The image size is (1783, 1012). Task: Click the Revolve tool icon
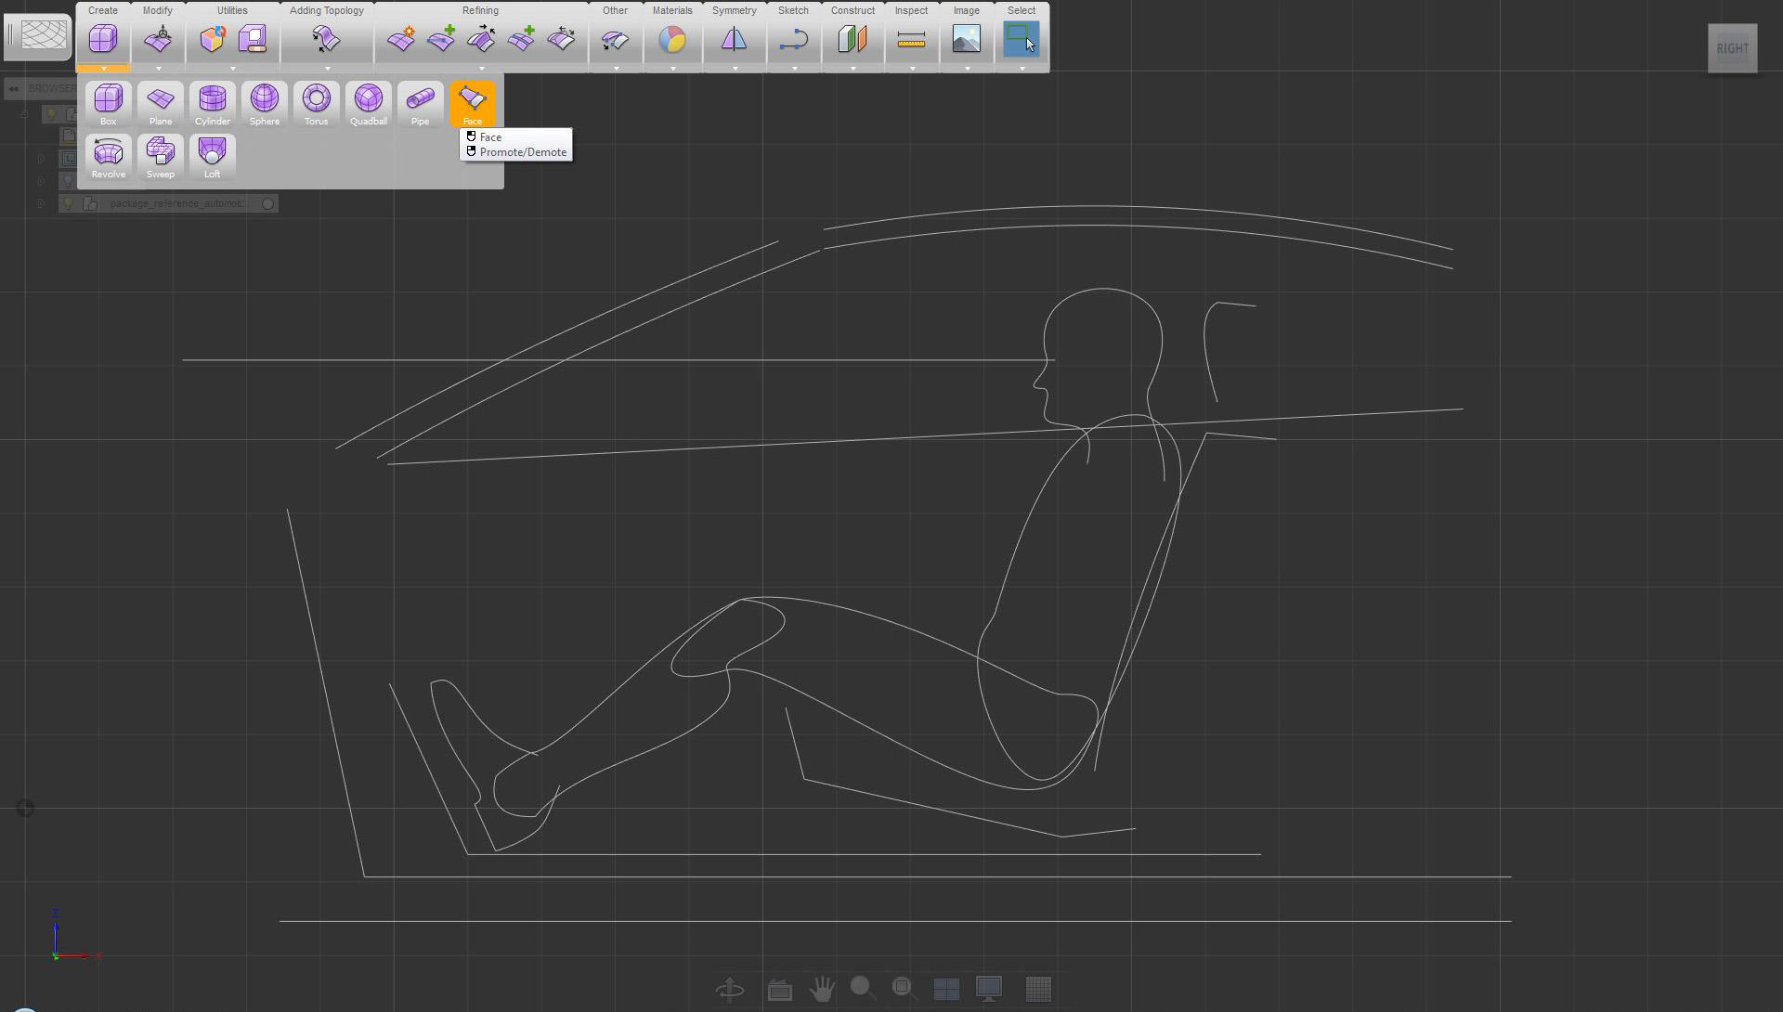[x=108, y=155]
